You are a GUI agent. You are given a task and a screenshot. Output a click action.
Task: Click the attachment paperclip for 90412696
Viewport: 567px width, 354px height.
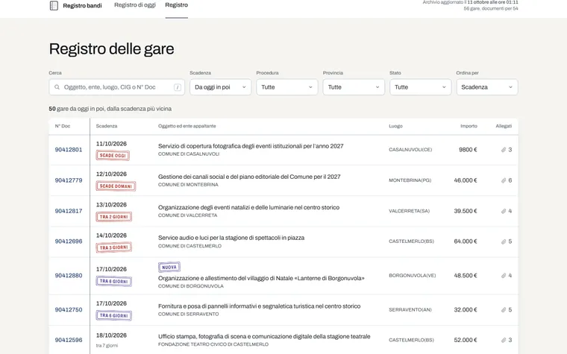pyautogui.click(x=504, y=241)
